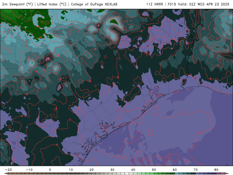The width and height of the screenshot is (233, 175).
Task: Click the "11Z HRRR" model run label
Action: pyautogui.click(x=155, y=4)
